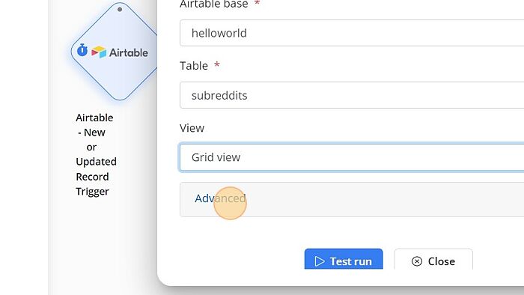Click the circled X icon beside Close
The height and width of the screenshot is (295, 524).
pyautogui.click(x=417, y=261)
